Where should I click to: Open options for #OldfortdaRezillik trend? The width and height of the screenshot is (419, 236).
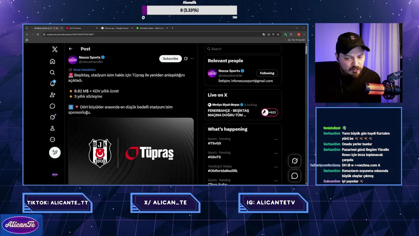click(276, 167)
